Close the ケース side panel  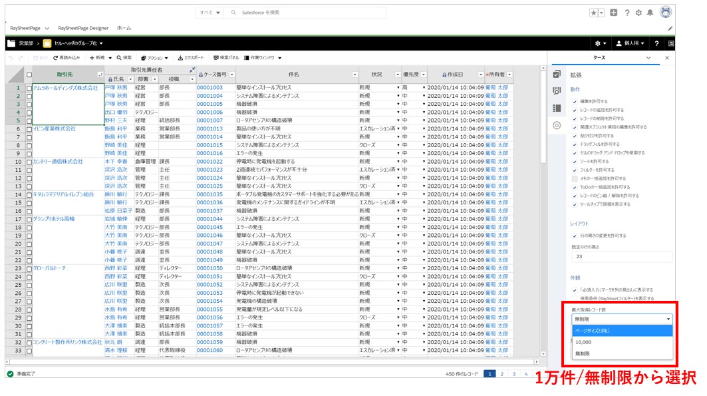(x=667, y=58)
